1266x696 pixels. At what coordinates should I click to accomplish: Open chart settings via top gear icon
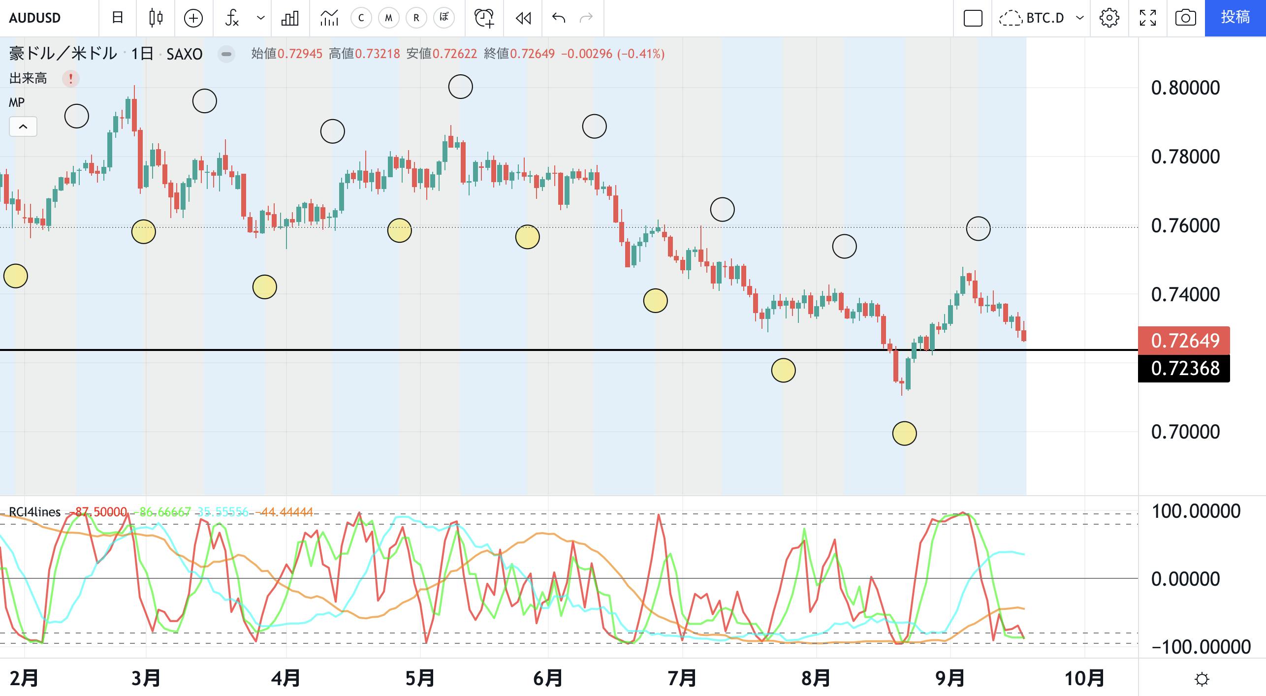1109,18
